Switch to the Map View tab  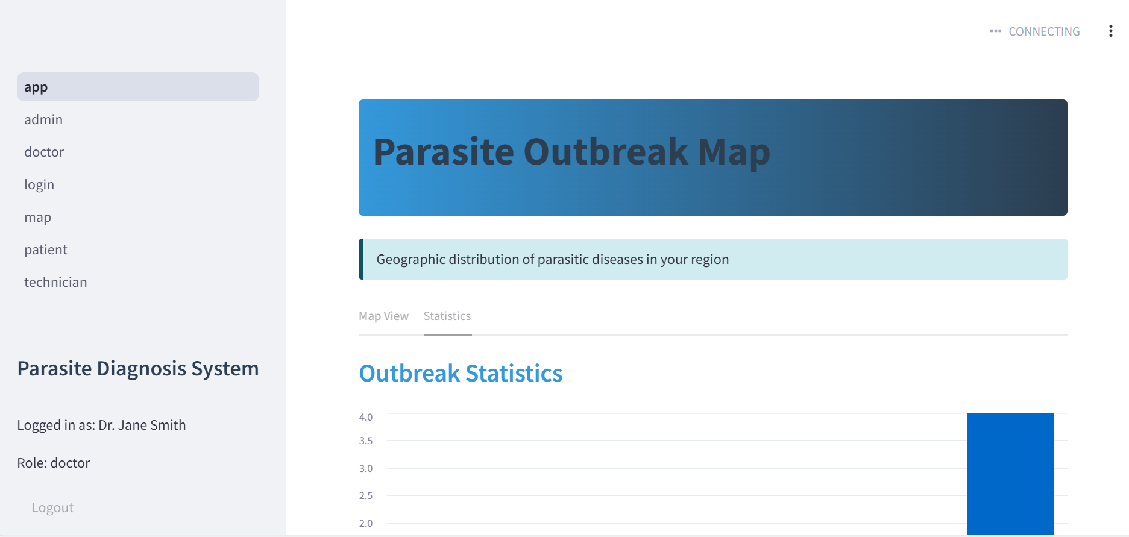click(x=383, y=316)
